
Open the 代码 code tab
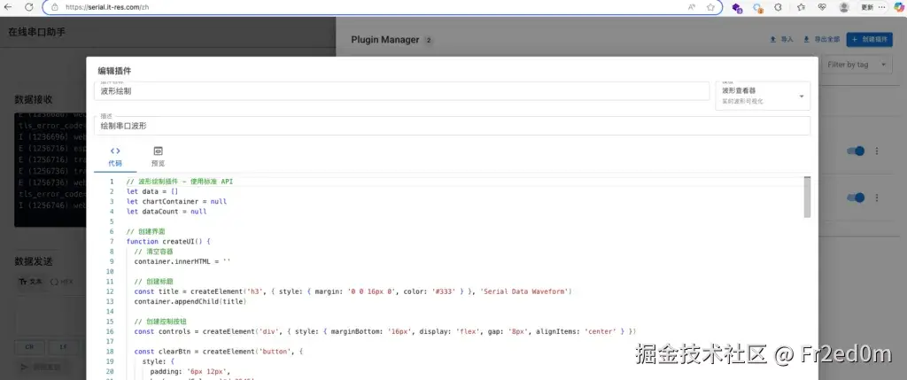(115, 157)
